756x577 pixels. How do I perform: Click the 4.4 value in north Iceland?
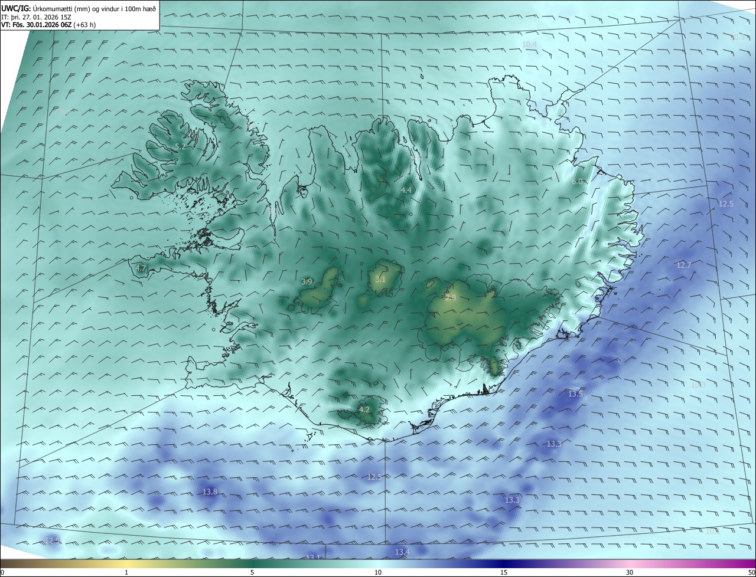(x=406, y=190)
